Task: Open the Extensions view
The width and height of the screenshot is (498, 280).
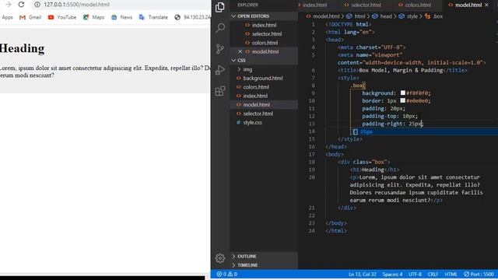Action: (x=219, y=91)
